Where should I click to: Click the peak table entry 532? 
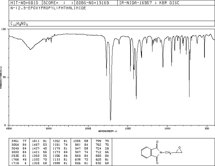(98, 163)
